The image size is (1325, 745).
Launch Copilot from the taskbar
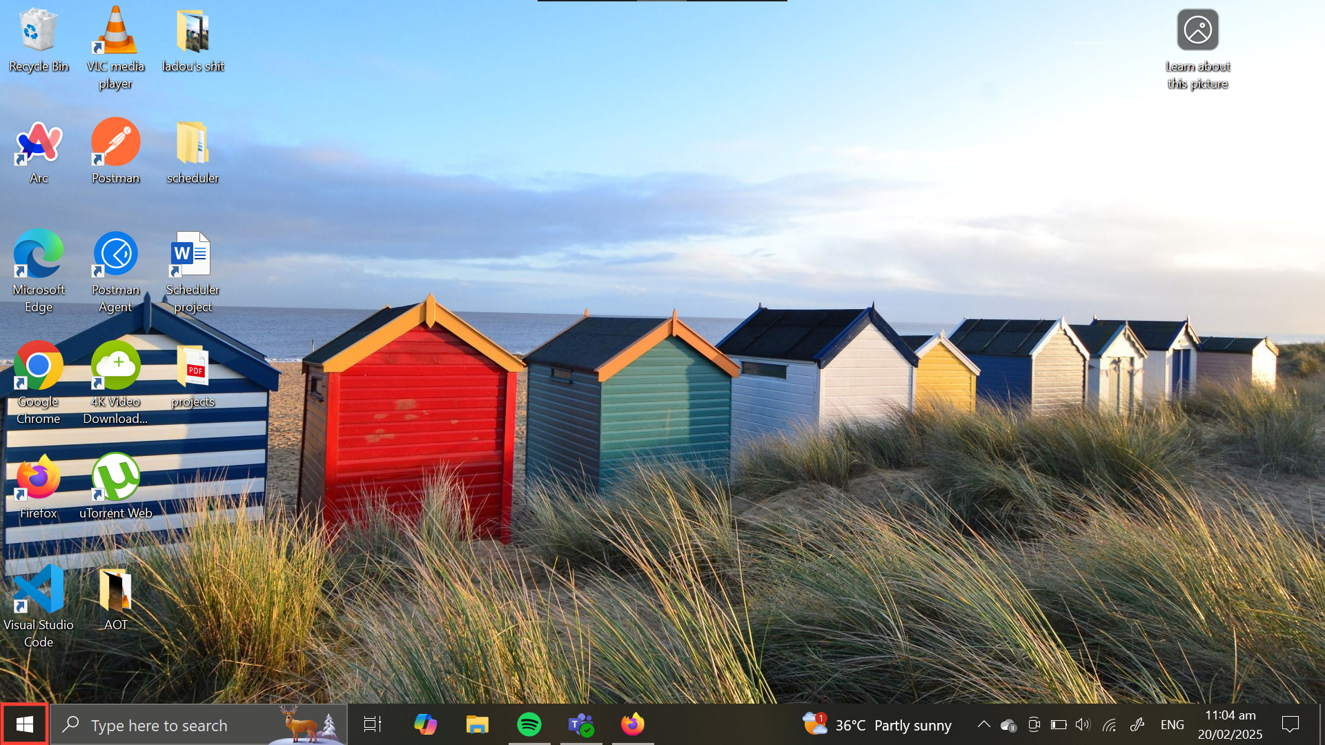tap(425, 724)
